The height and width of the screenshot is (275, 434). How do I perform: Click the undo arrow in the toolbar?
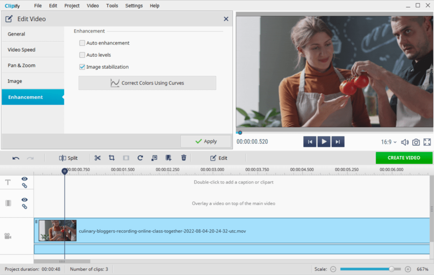coord(16,158)
